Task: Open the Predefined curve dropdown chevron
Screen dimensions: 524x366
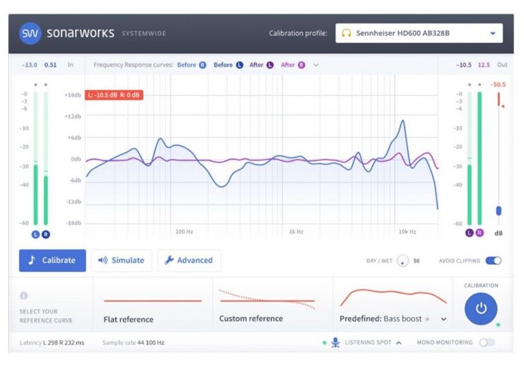Action: 443,319
